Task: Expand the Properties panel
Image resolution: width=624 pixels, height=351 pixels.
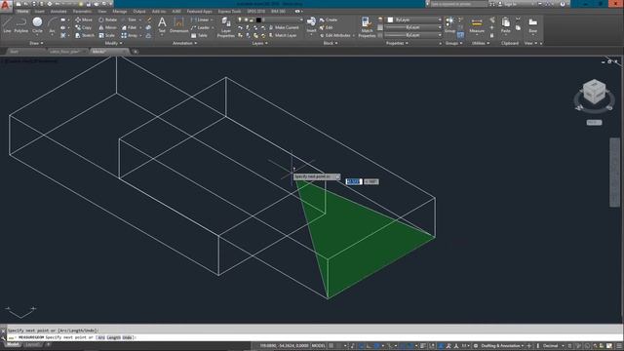Action: 397,43
